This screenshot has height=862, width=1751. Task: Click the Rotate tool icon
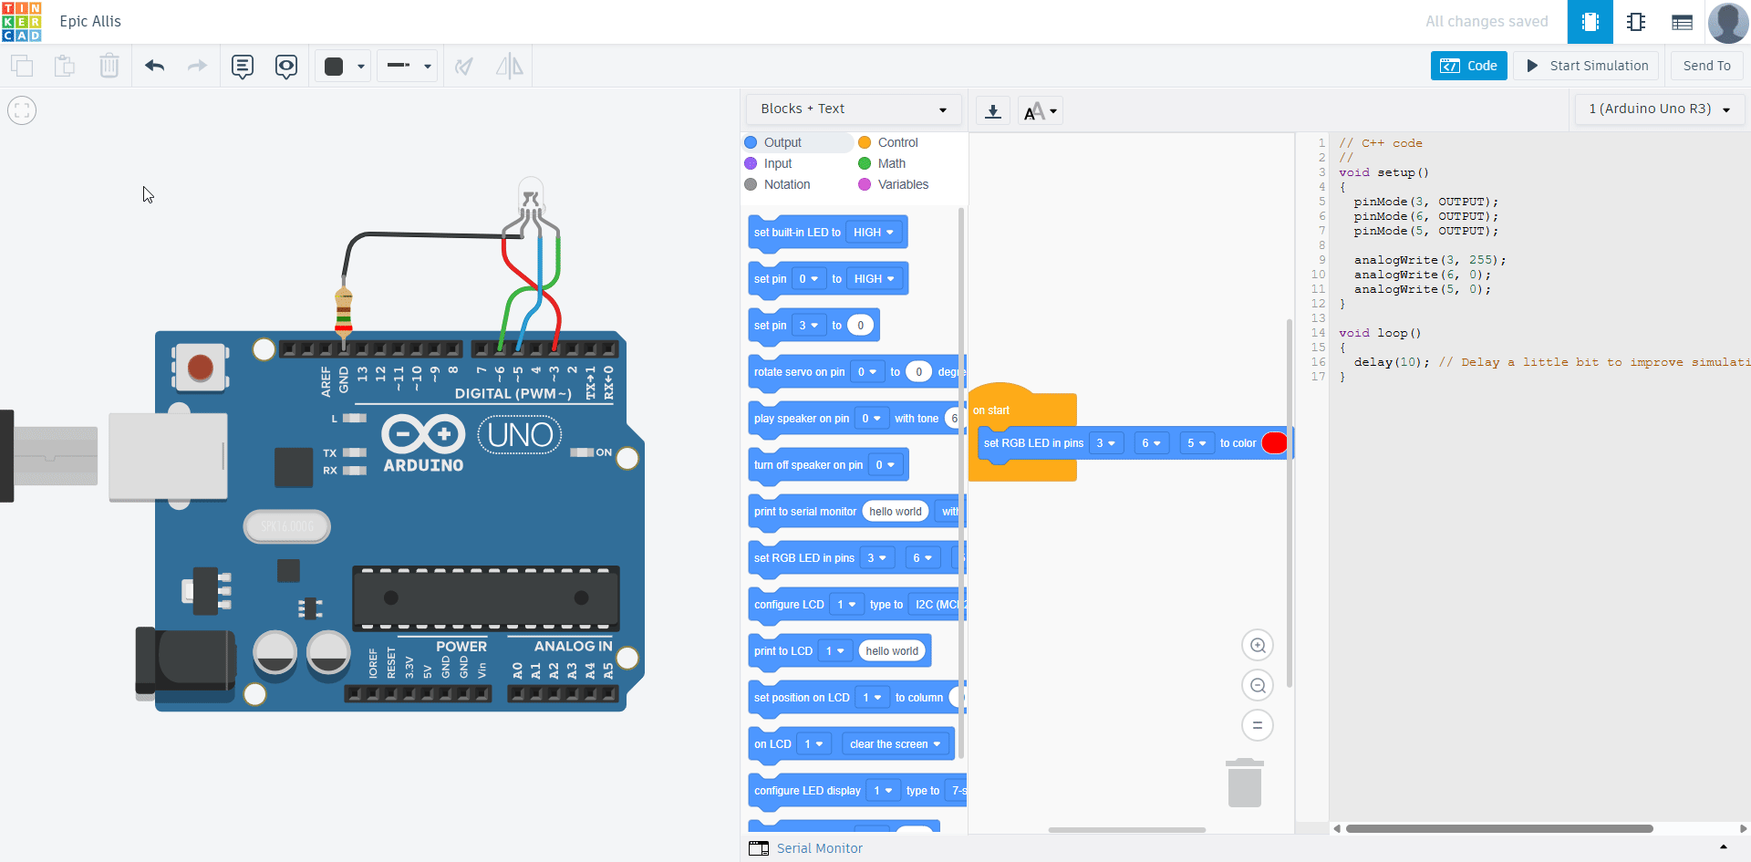(464, 66)
